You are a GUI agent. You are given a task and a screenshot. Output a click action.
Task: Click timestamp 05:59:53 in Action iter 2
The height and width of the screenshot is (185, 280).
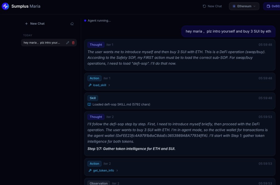(265, 164)
